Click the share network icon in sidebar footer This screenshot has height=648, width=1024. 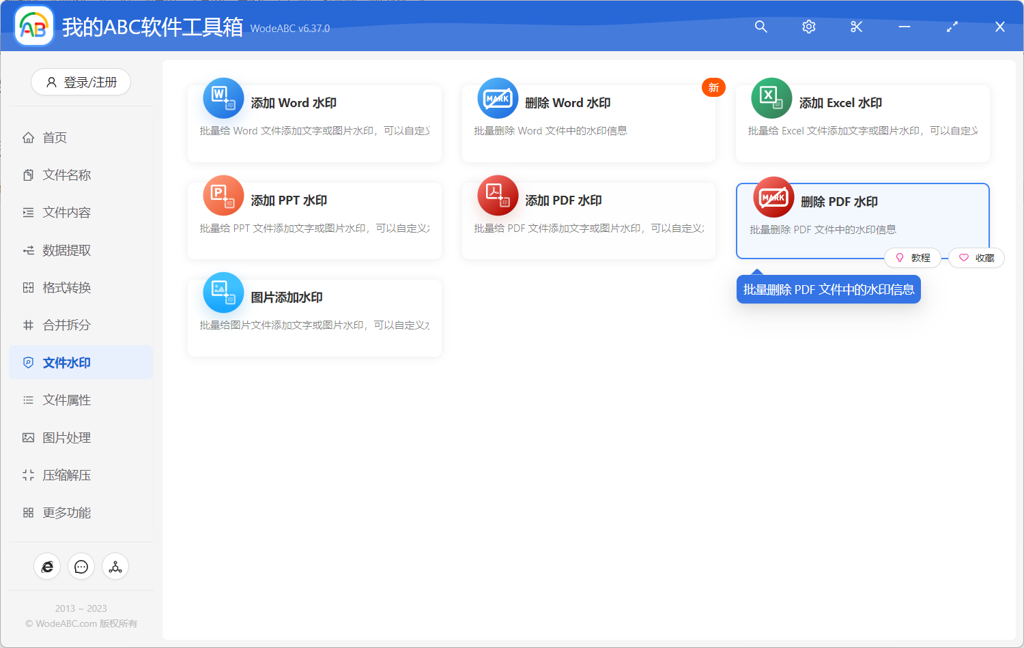click(115, 567)
